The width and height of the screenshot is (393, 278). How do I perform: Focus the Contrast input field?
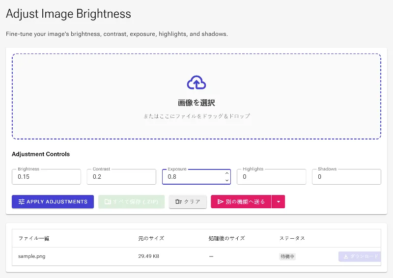(x=121, y=177)
